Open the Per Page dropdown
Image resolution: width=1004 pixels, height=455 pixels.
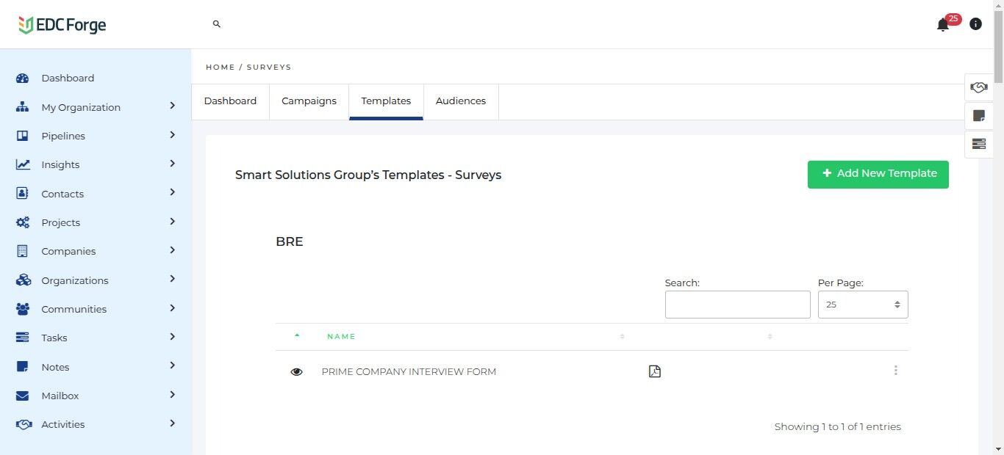coord(863,305)
